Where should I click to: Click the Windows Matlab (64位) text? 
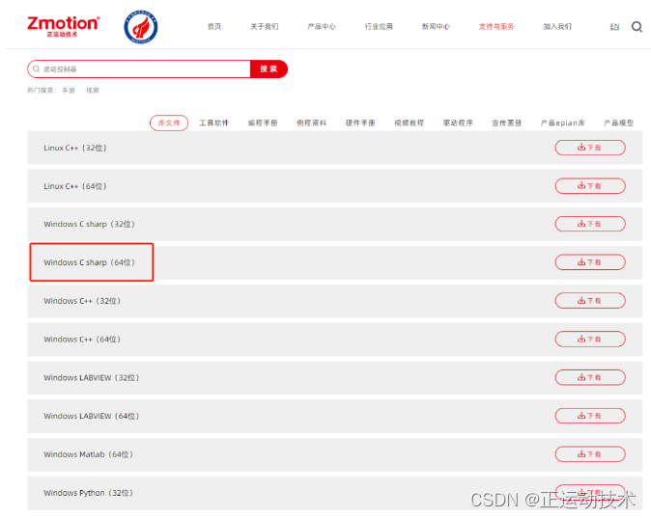pos(89,454)
